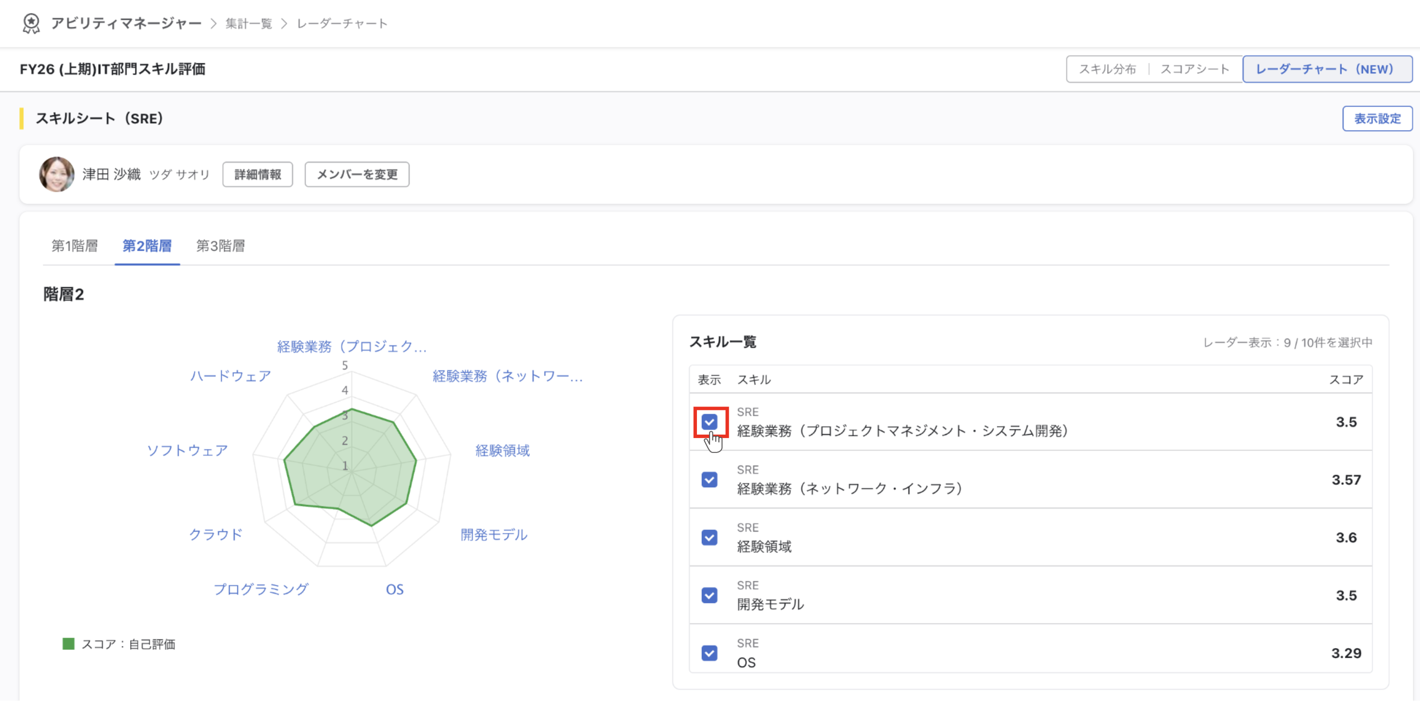This screenshot has height=706, width=1420.
Task: Click the 3.29 score value
Action: (1346, 654)
